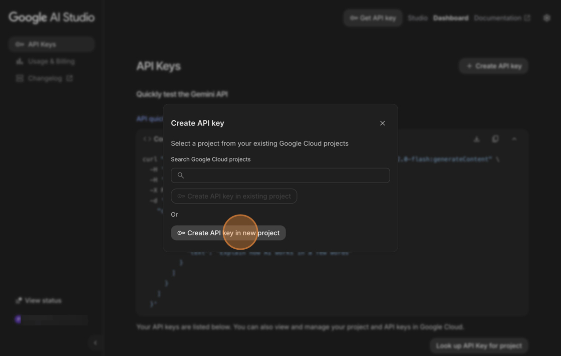Open settings via the gear icon
Screen dimensions: 561x356
pyautogui.click(x=546, y=18)
